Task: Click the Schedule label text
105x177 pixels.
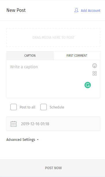Action: (57, 107)
